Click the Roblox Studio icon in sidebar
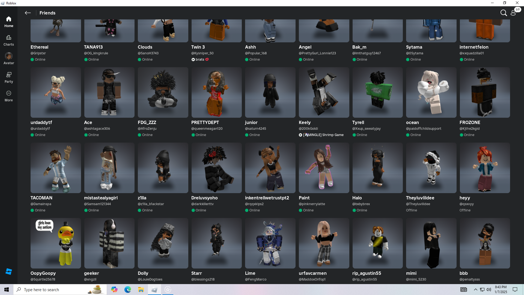524x295 pixels. point(9,271)
